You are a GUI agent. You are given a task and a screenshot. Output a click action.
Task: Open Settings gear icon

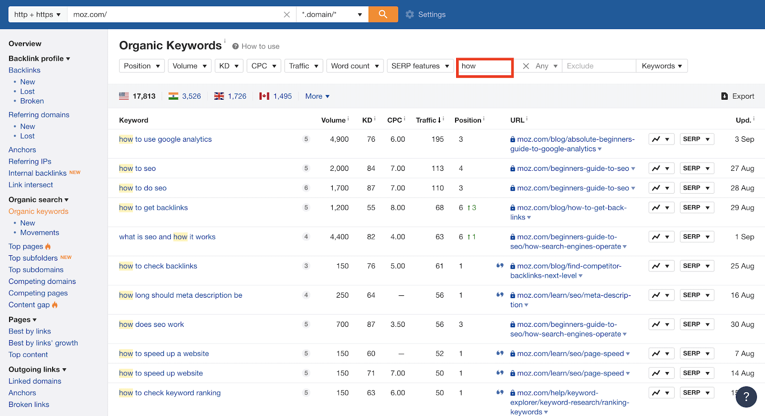point(410,14)
